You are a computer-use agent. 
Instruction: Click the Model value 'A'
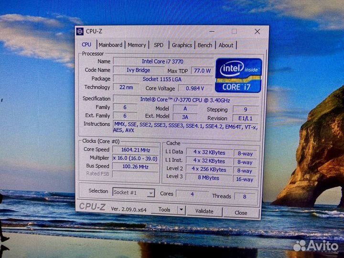pos(185,108)
